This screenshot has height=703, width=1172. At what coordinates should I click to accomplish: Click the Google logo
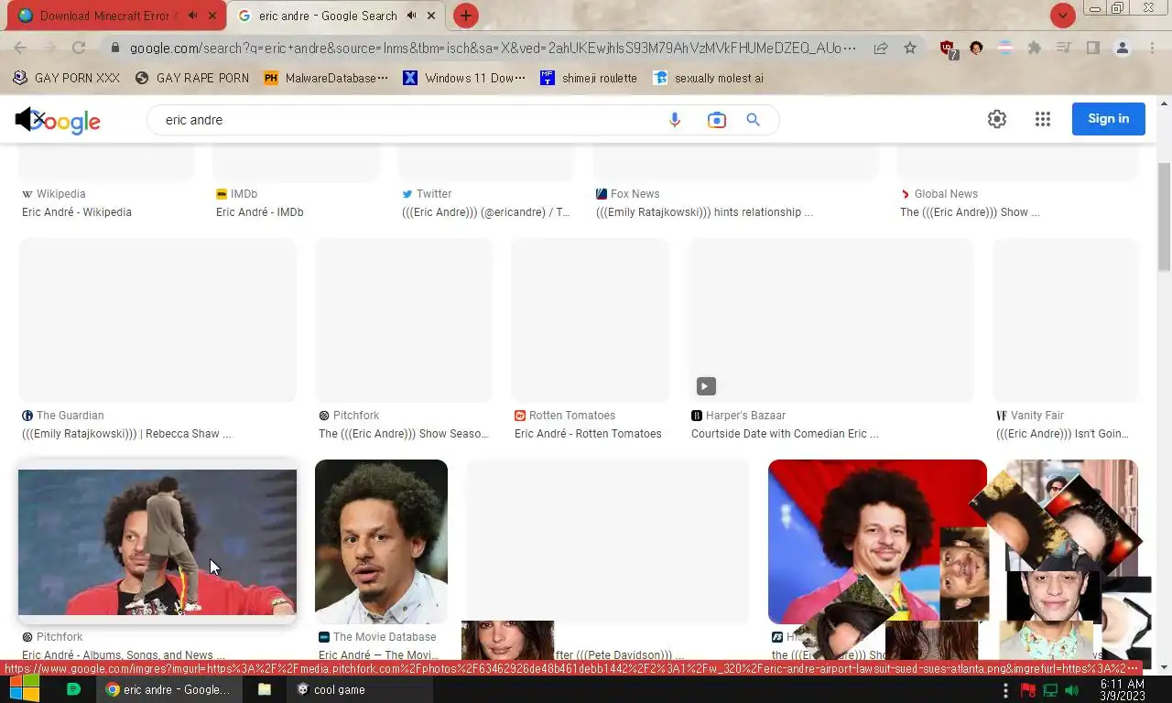(58, 120)
